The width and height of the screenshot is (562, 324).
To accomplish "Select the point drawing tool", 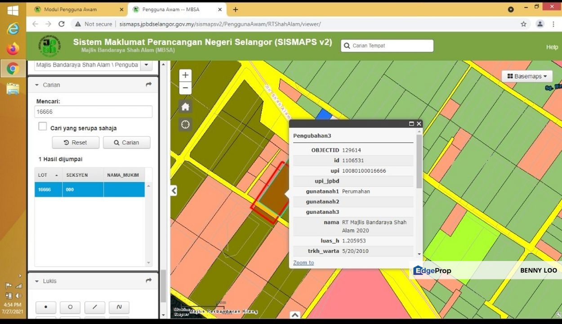I will coord(46,307).
